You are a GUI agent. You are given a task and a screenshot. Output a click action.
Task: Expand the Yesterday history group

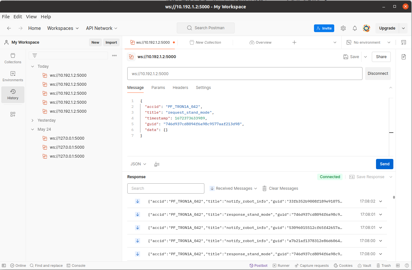click(x=32, y=120)
